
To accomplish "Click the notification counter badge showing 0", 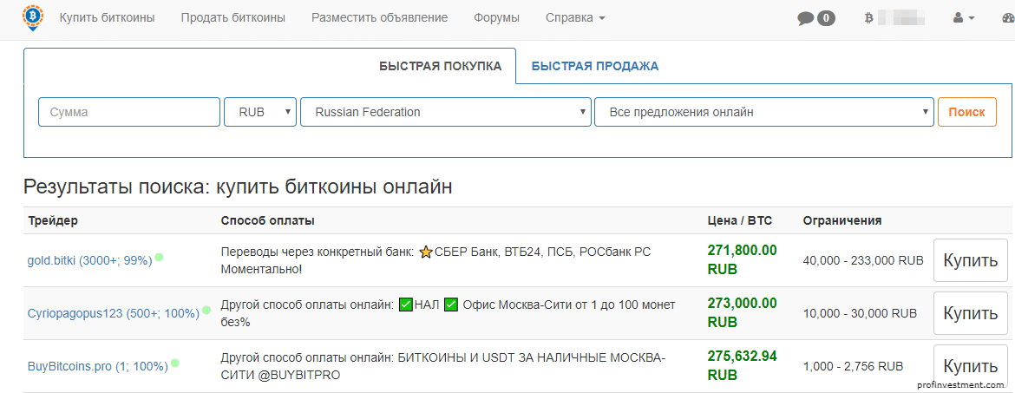I will point(826,18).
